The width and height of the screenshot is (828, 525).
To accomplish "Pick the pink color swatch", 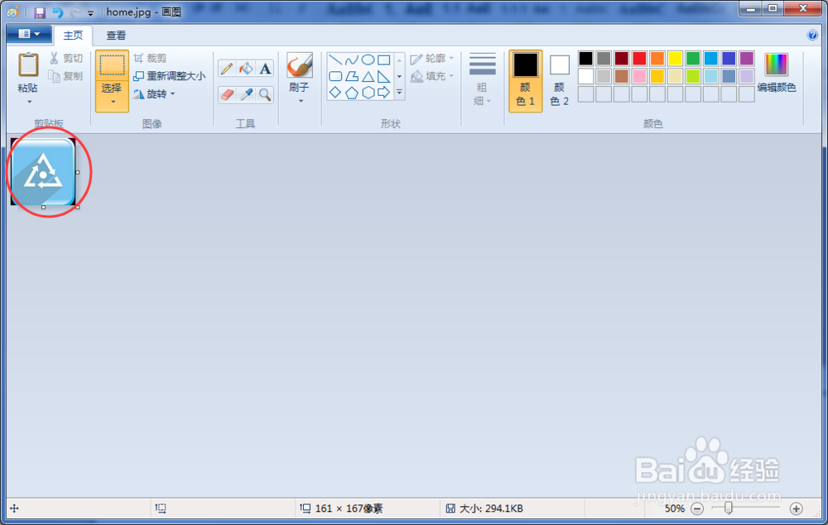I will point(639,76).
